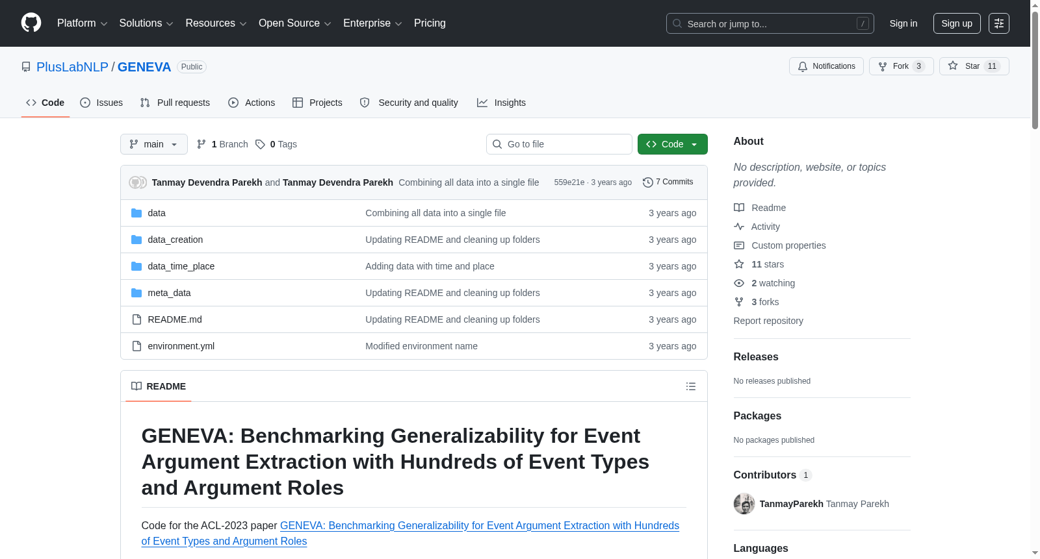Expand the Enterprise menu
This screenshot has width=1040, height=559.
click(x=372, y=23)
